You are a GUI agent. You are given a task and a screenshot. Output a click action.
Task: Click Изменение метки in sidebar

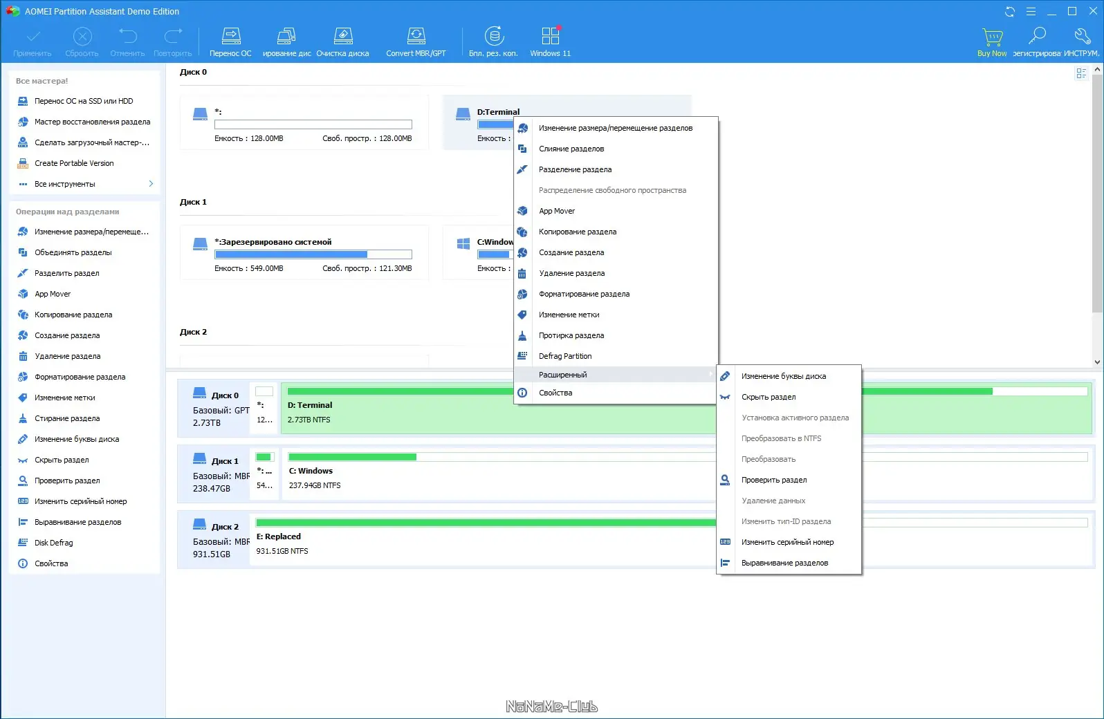(65, 398)
